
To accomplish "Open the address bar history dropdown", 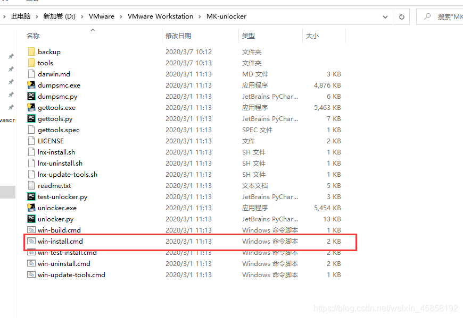I will click(385, 17).
